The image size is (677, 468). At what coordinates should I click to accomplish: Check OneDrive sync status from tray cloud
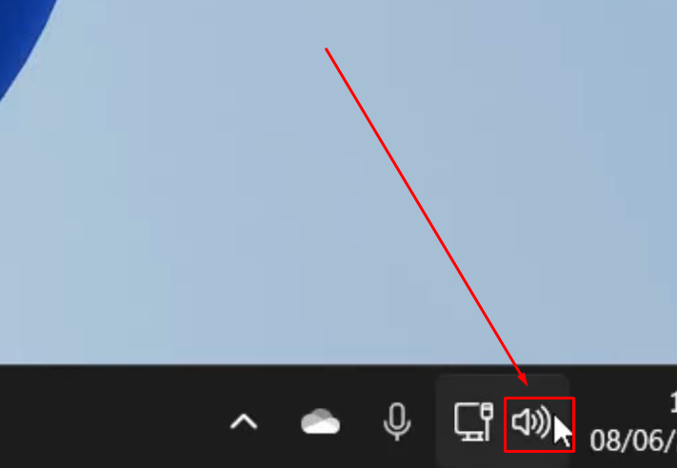pos(320,421)
